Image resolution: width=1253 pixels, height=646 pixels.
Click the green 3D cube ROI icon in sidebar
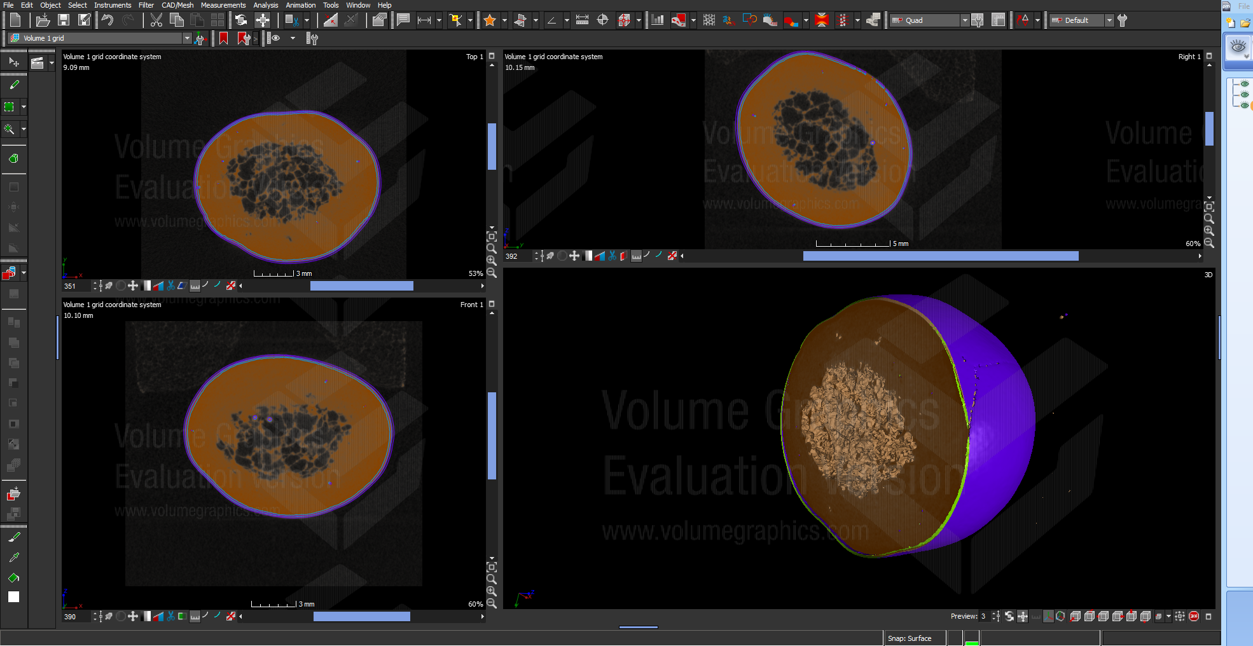click(x=14, y=158)
